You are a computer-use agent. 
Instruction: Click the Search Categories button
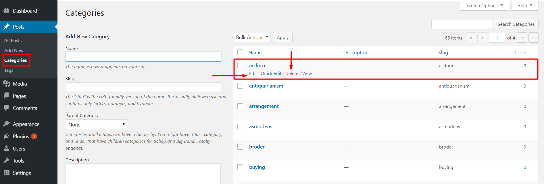(516, 24)
